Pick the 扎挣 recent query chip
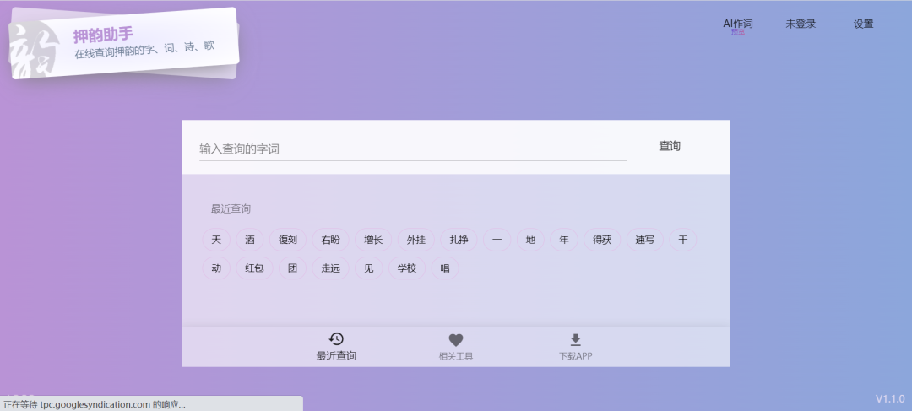This screenshot has width=912, height=411. (459, 240)
